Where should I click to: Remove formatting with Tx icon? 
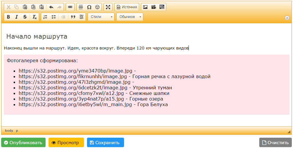(35, 17)
